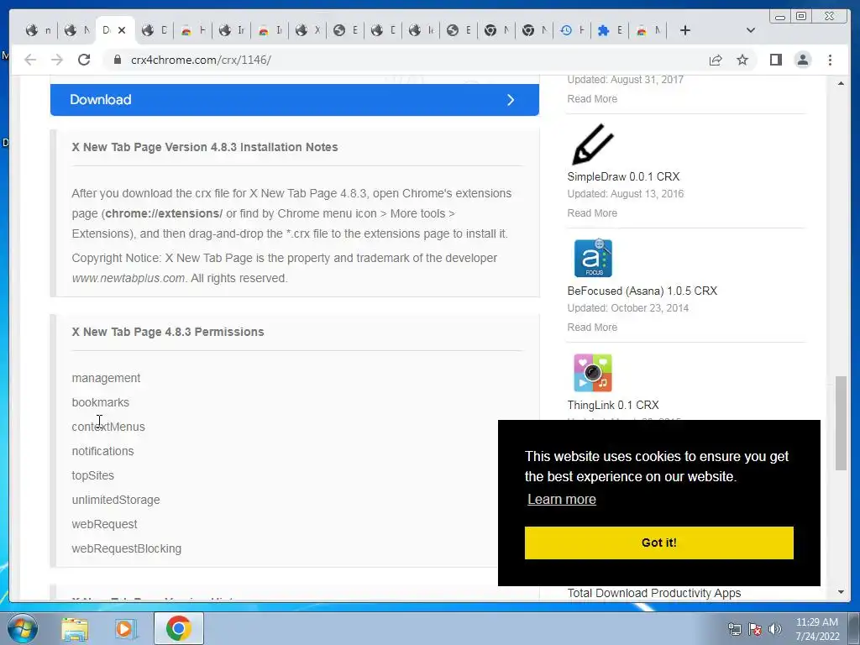
Task: Click Read More under SimpleDraw
Action: click(592, 212)
